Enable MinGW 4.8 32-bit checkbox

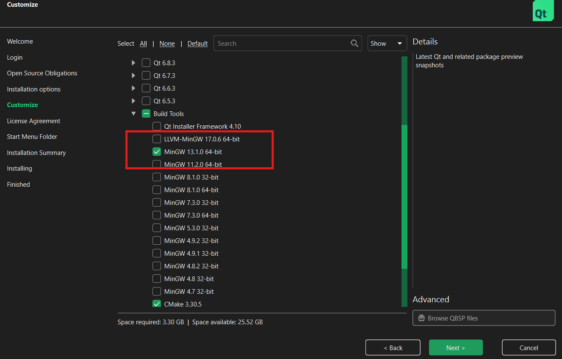point(157,279)
